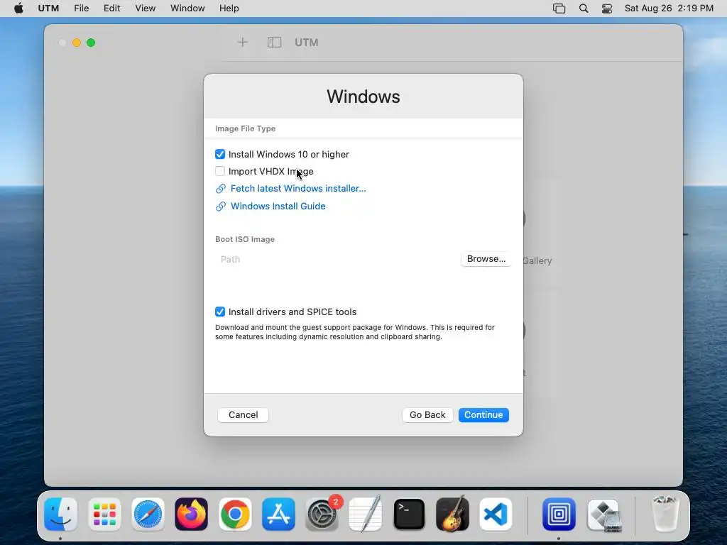Open the Apple menu
Screen dimensions: 727x545
click(x=18, y=9)
